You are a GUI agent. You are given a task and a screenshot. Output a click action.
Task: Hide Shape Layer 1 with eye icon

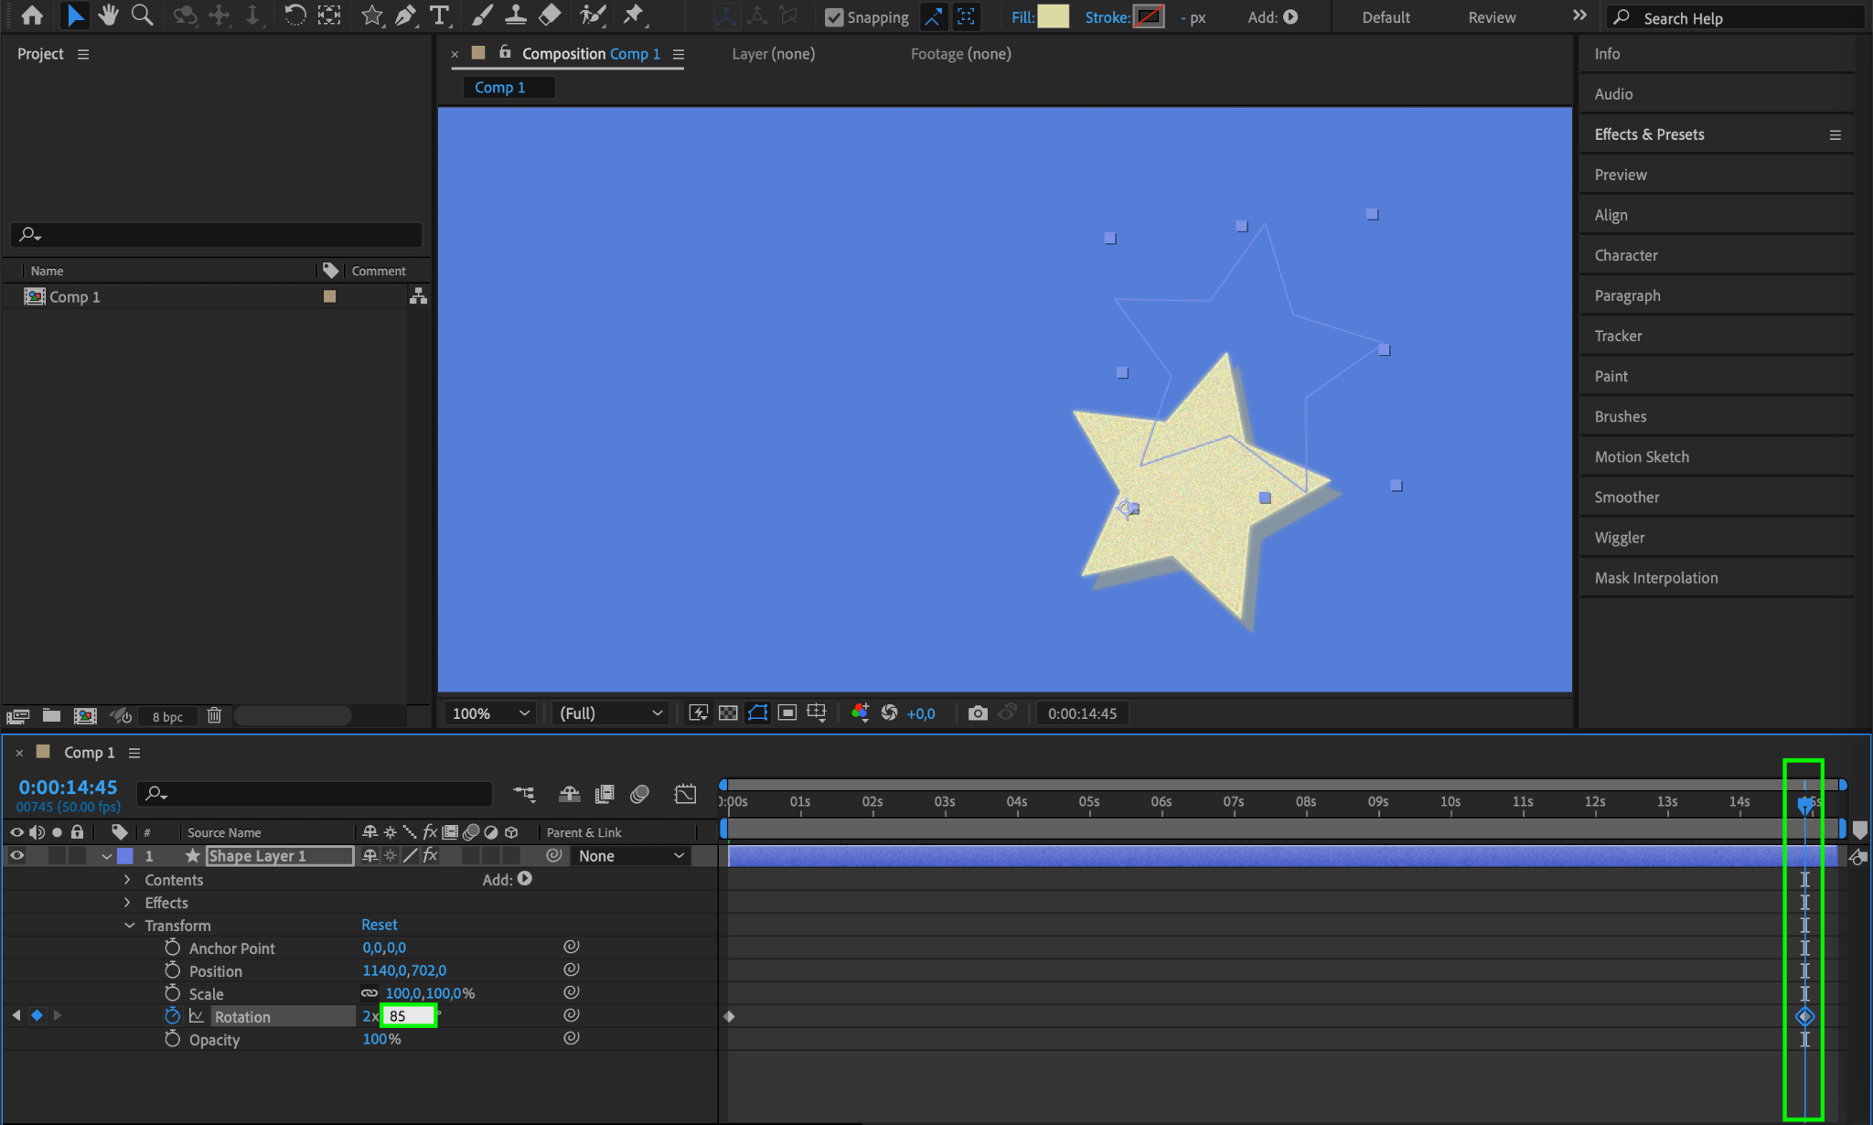pyautogui.click(x=16, y=856)
